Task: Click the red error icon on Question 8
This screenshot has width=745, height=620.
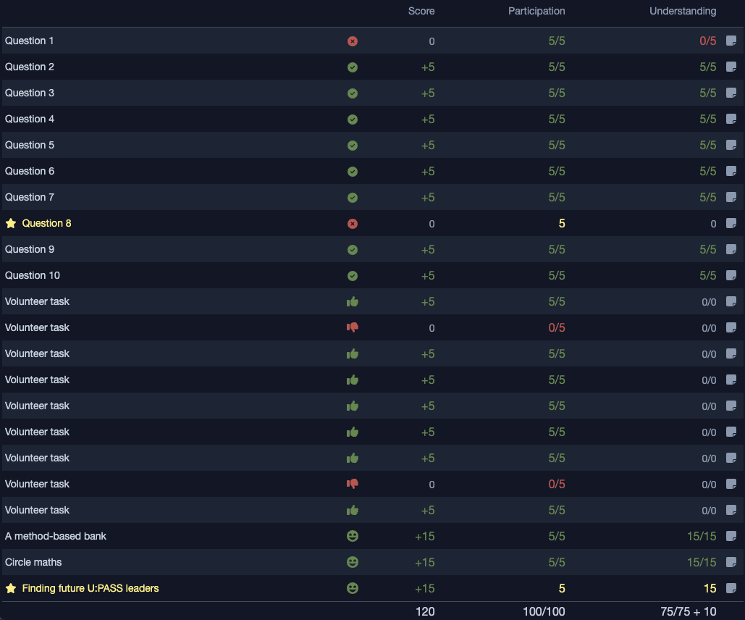Action: pos(353,224)
